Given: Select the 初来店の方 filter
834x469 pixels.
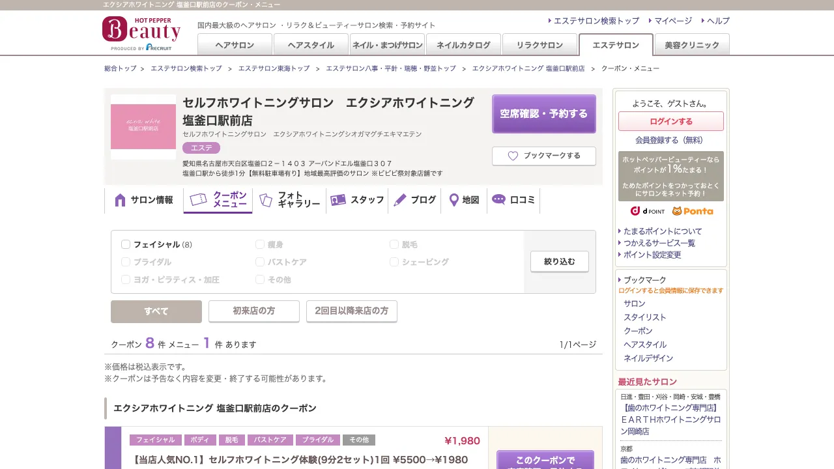Looking at the screenshot, I should pyautogui.click(x=254, y=311).
